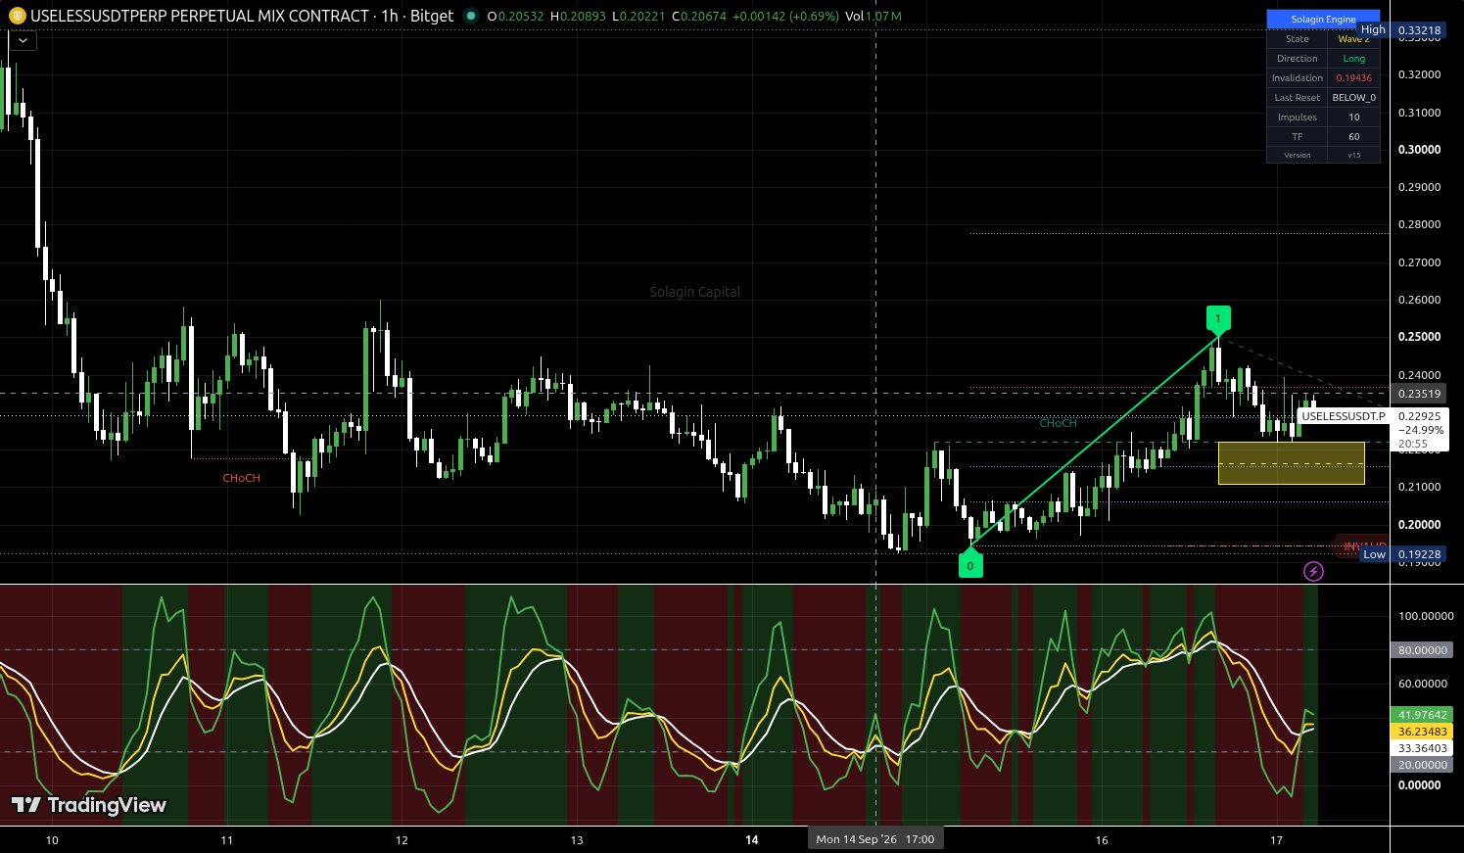Image resolution: width=1464 pixels, height=853 pixels.
Task: Click date 17 on the time axis
Action: pos(1276,840)
